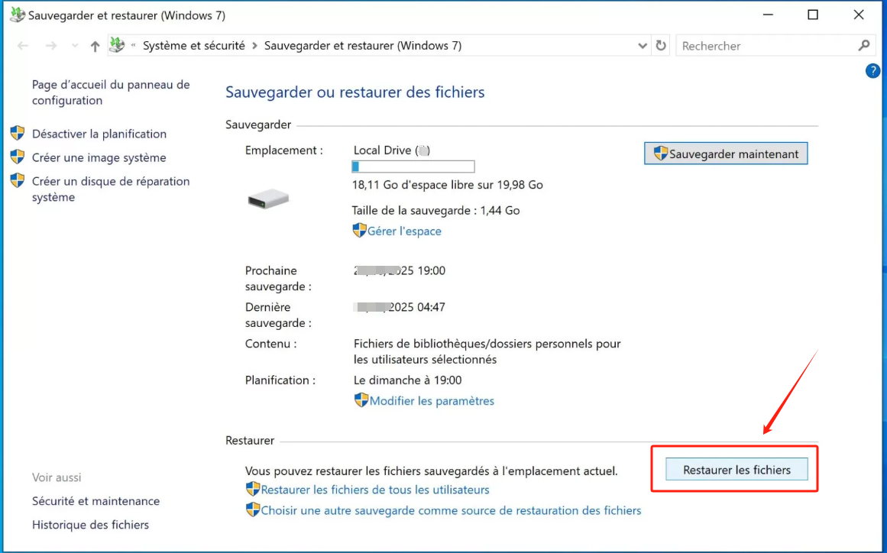The height and width of the screenshot is (553, 887).
Task: Click the magnifier search icon
Action: click(864, 45)
